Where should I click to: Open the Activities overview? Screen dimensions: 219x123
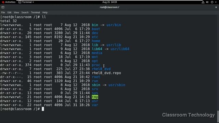[9, 2]
